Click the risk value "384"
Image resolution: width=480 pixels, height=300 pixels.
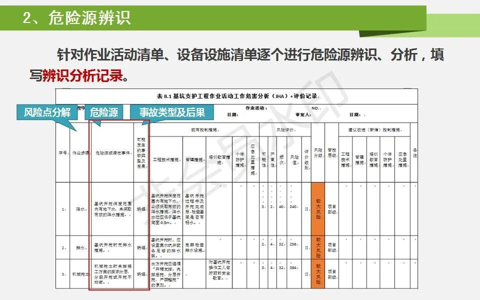(293, 268)
